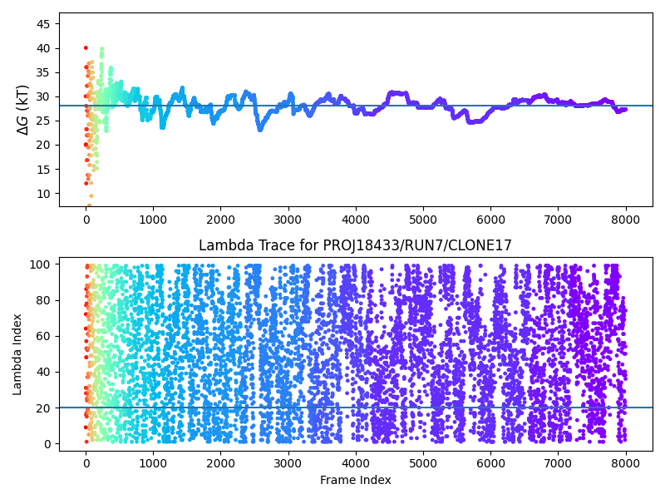Viewport: 665px width, 499px height.
Task: Click the 35 tick label on ΔG axis
Action: pos(42,72)
